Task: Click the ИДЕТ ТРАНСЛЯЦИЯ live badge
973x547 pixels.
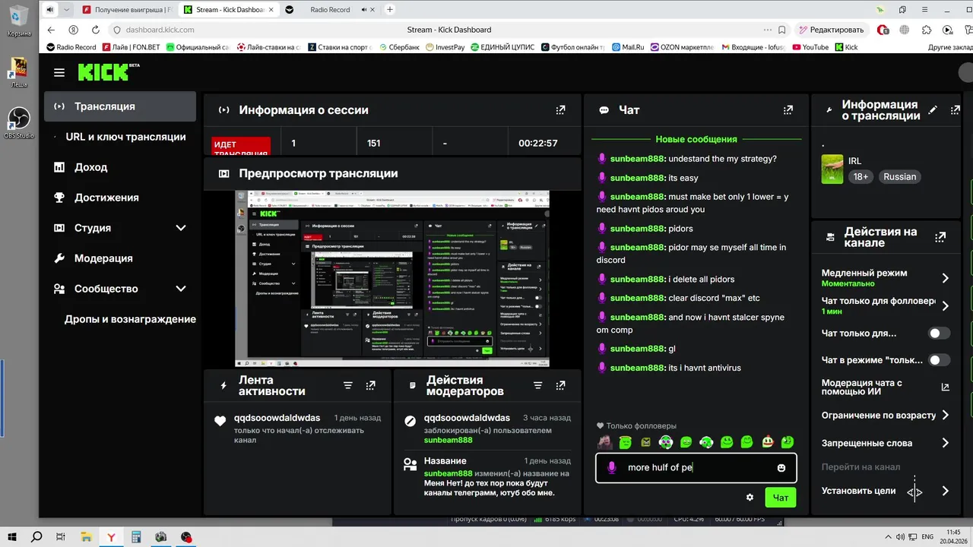Action: tap(241, 146)
